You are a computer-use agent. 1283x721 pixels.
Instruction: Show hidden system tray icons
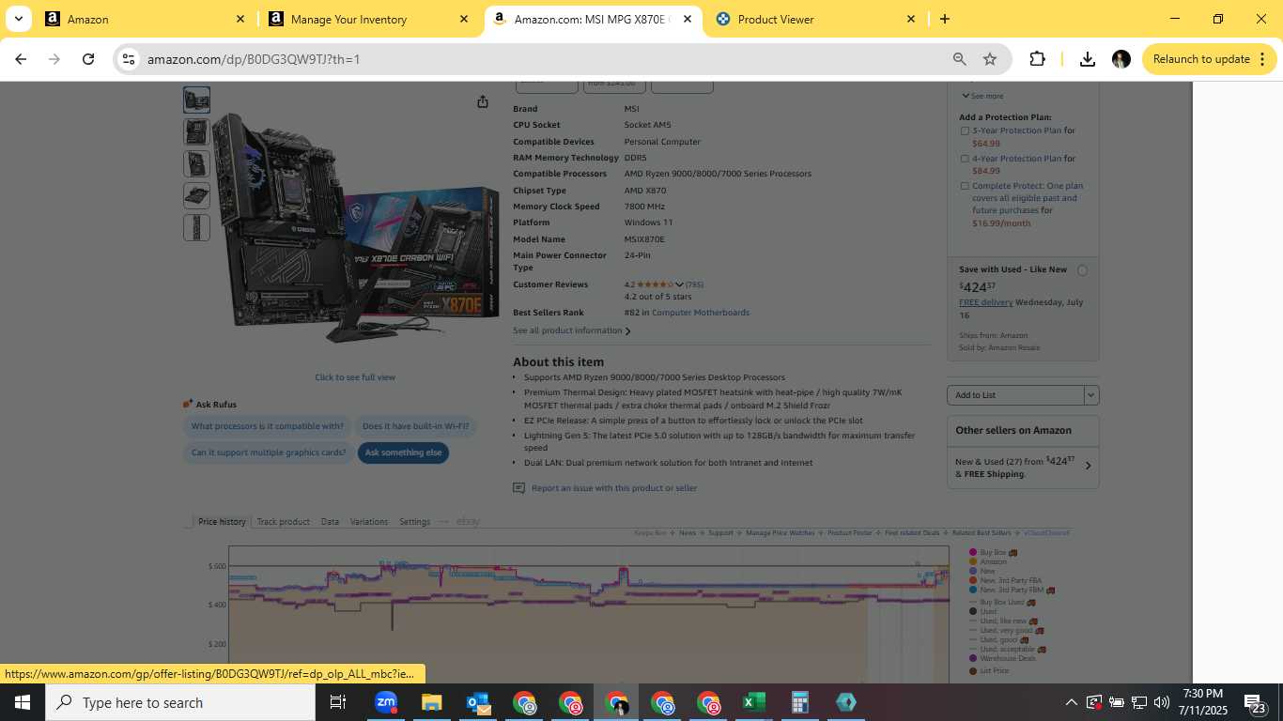coord(1071,702)
